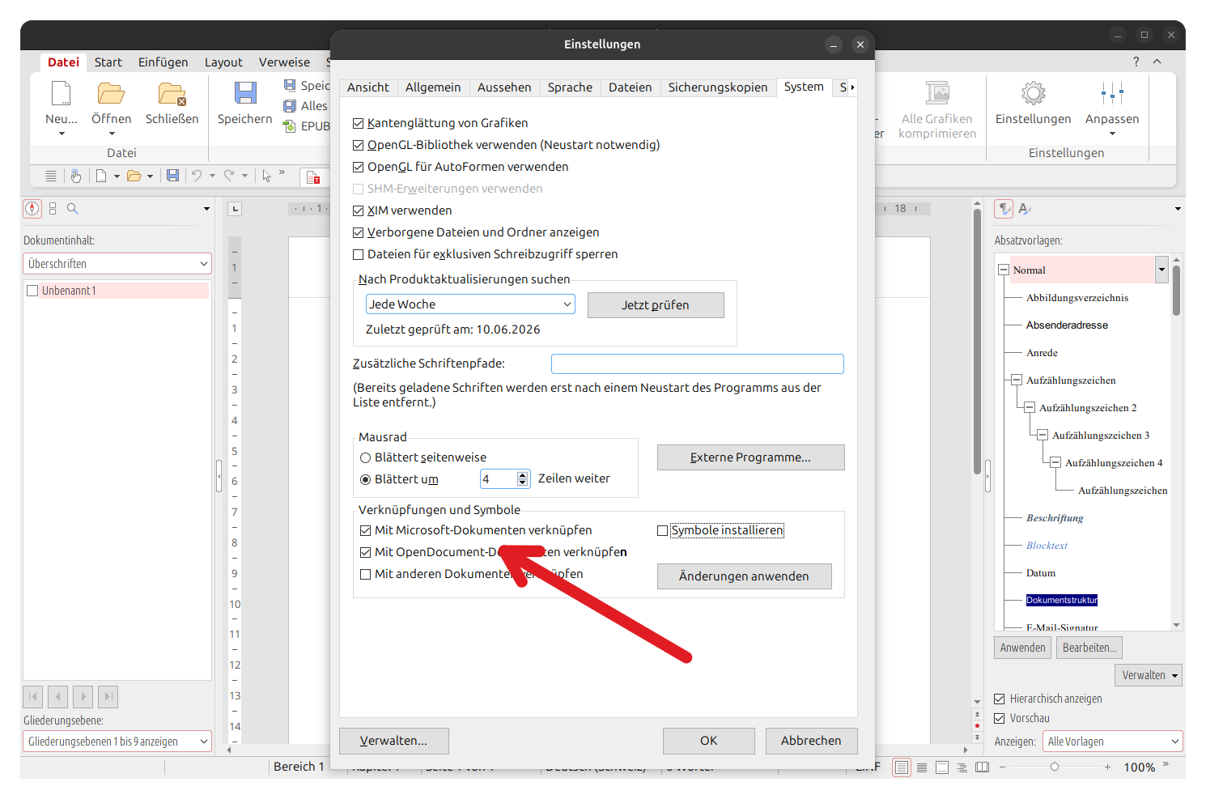The width and height of the screenshot is (1206, 799).
Task: Select Blättert seitenweise radio button
Action: pos(366,457)
